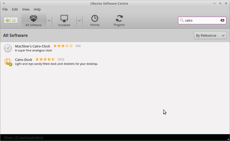The width and height of the screenshot is (230, 141).
Task: Expand the All Software dropdown arrow
Action: pyautogui.click(x=49, y=21)
